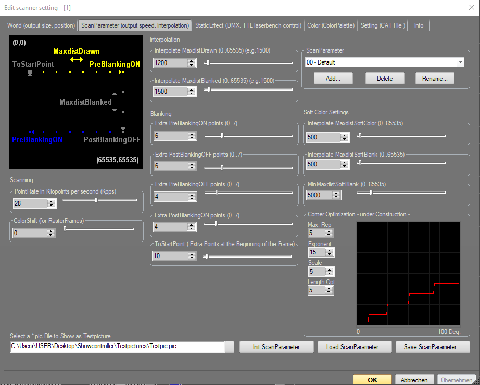Load a saved ScanParameter file
Screen dimensions: 480x385
355,346
